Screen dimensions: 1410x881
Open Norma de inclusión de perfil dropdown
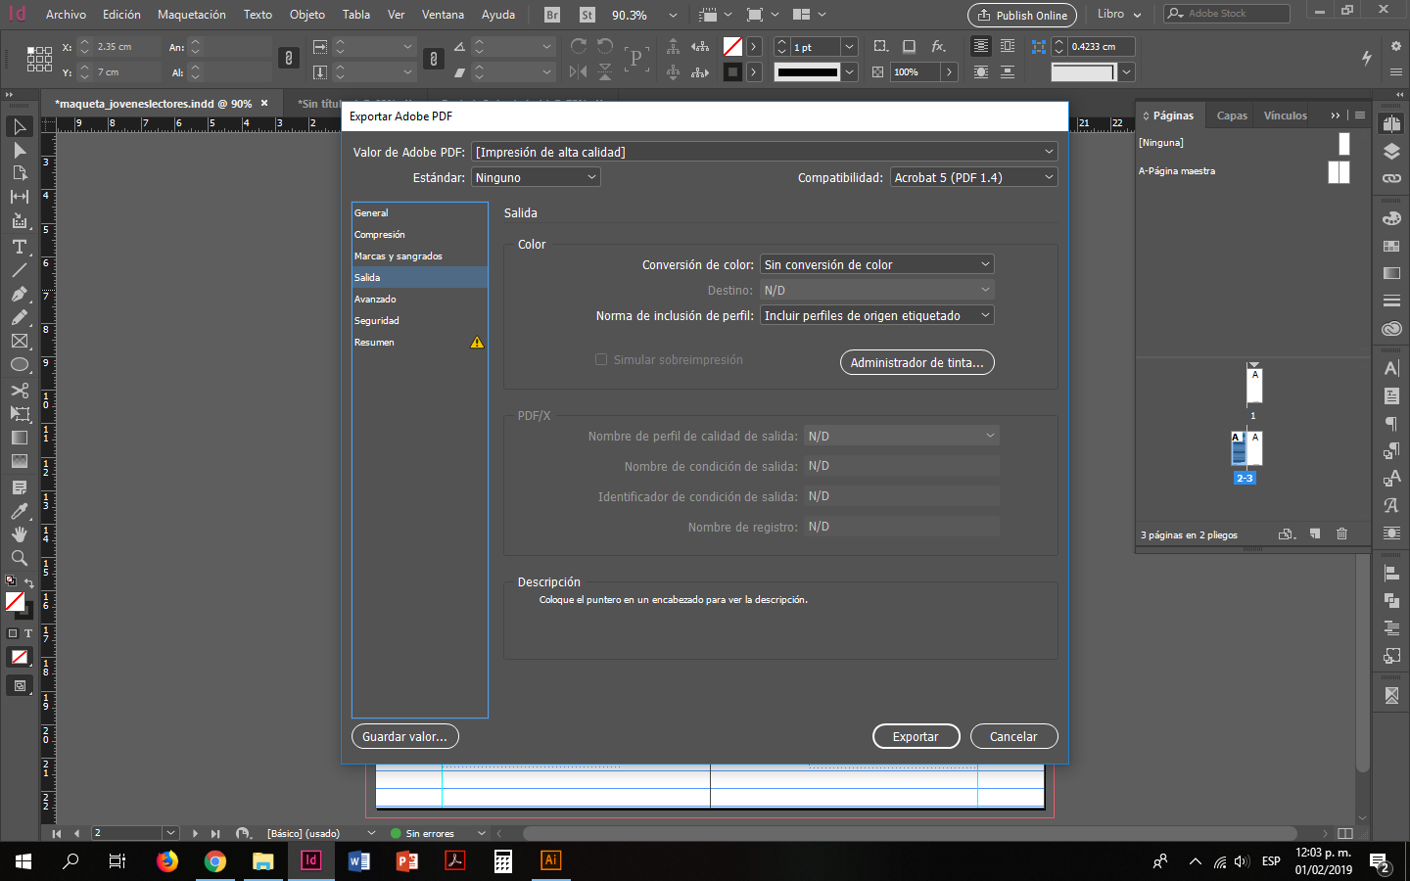pyautogui.click(x=877, y=315)
